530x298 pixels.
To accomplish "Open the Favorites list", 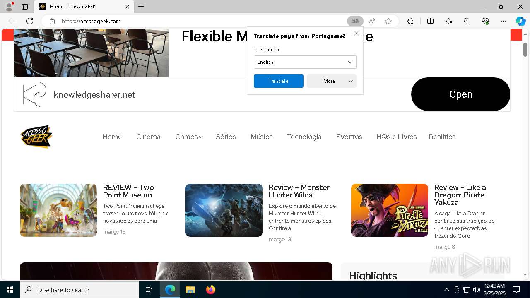I will point(449,21).
